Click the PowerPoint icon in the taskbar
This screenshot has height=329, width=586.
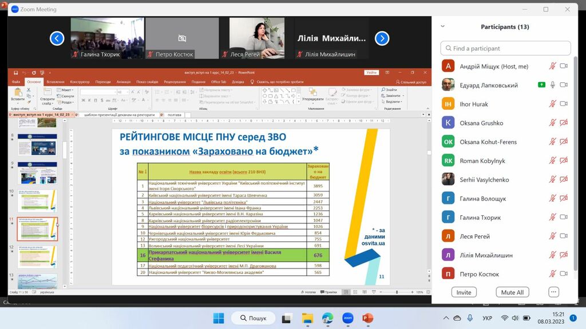click(x=367, y=318)
